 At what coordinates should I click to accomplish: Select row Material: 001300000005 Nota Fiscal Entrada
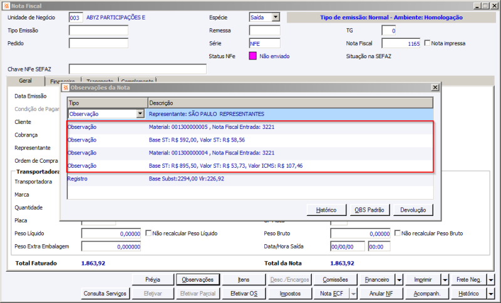[x=250, y=127]
